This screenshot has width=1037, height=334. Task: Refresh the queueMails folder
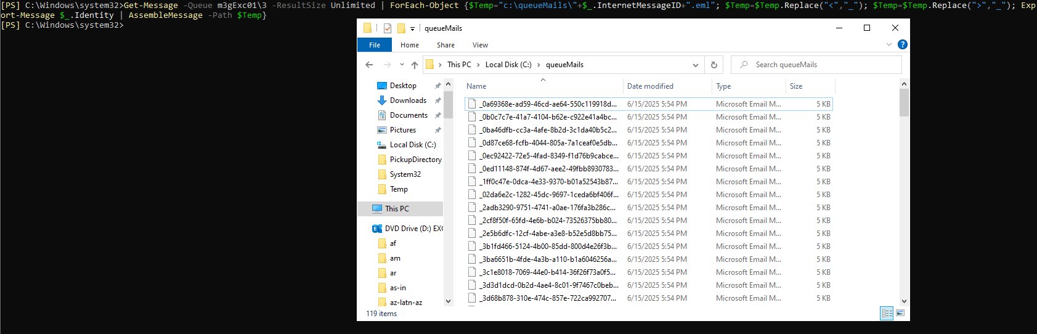coord(714,65)
